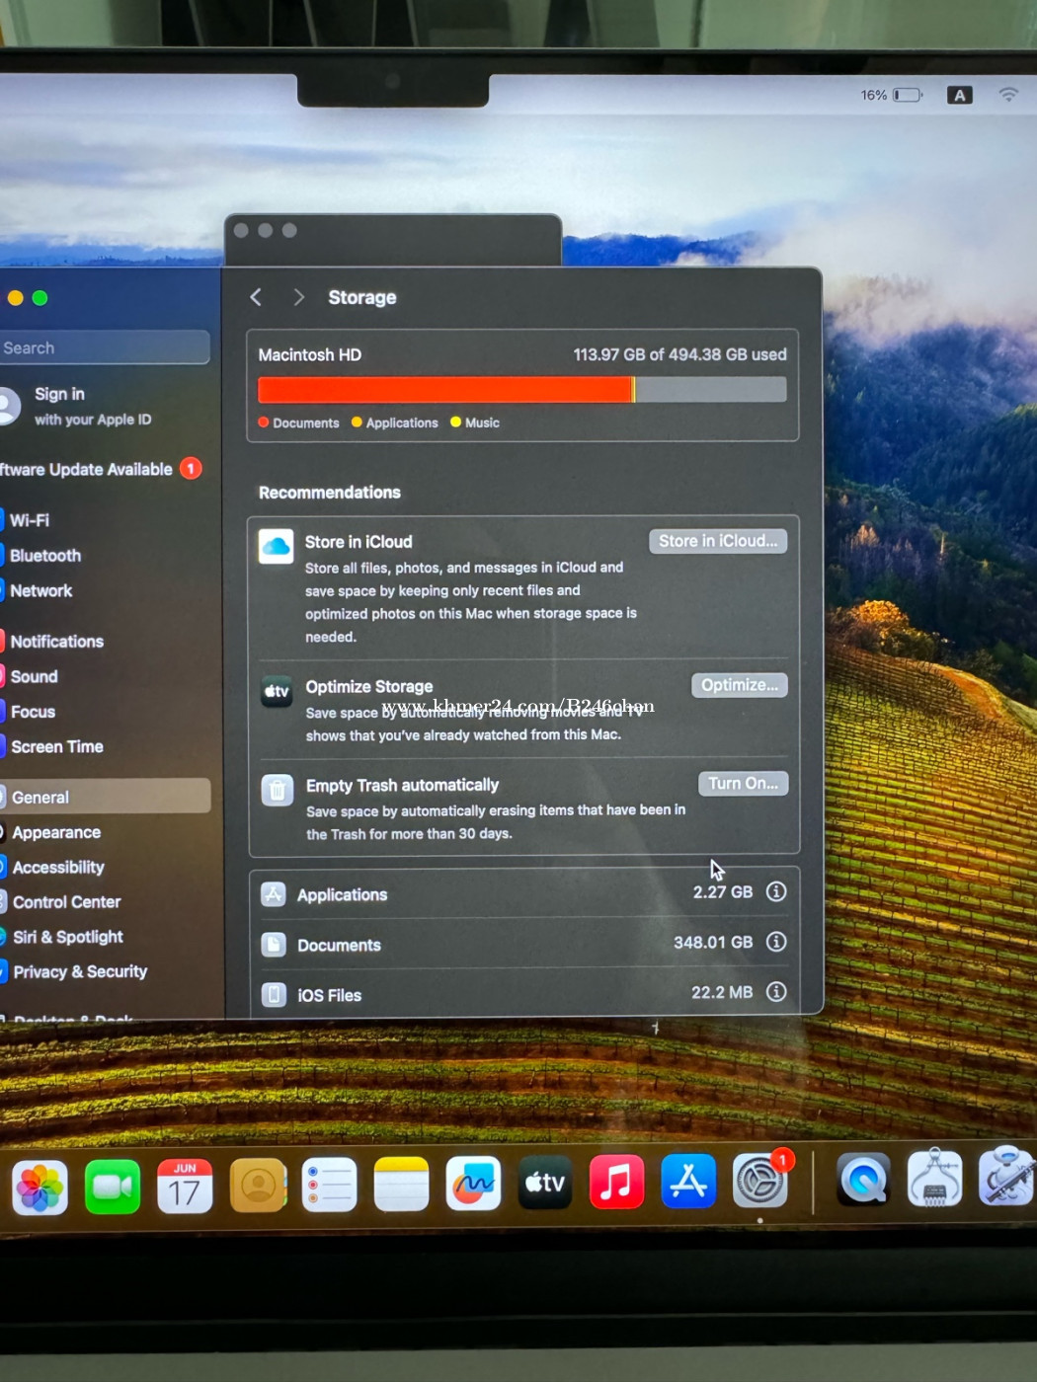Click the red Documents legend dot
1037x1382 pixels.
point(264,422)
